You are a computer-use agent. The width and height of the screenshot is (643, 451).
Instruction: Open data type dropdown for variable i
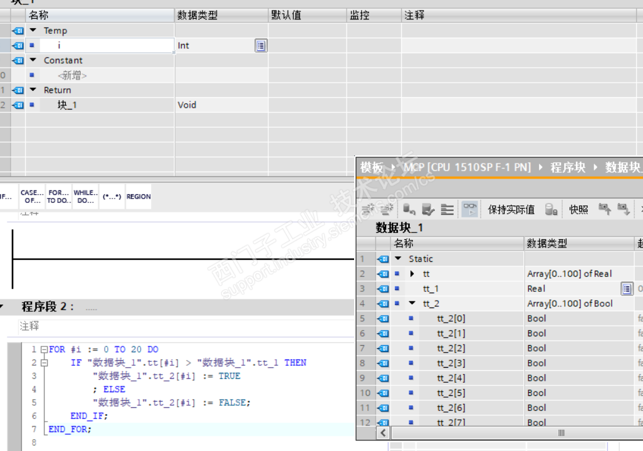[261, 46]
